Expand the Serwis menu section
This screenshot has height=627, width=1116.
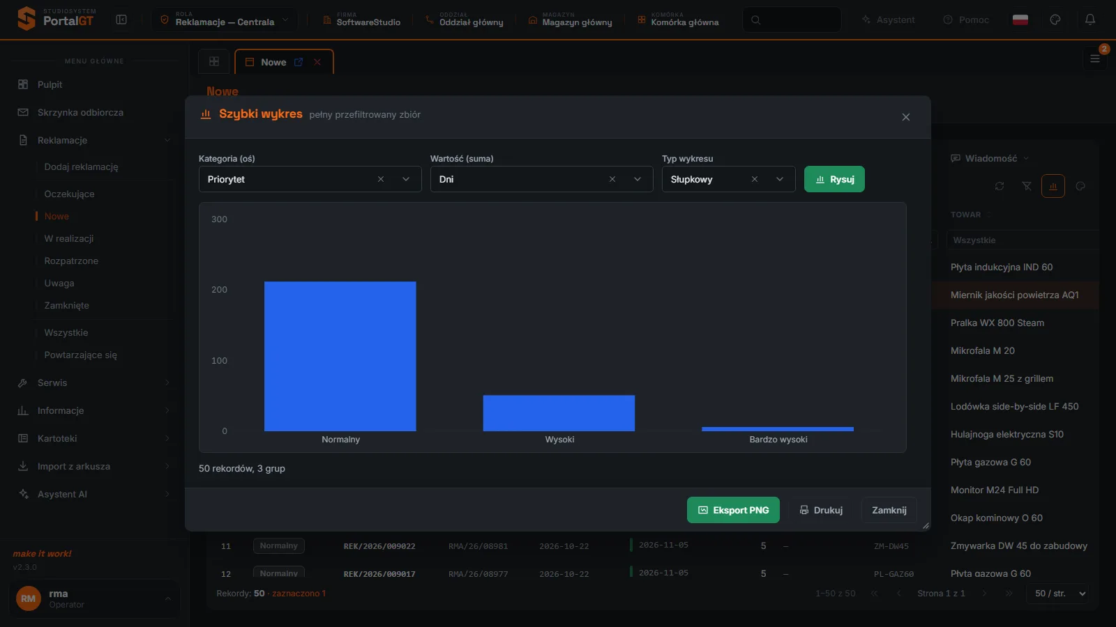click(x=95, y=382)
